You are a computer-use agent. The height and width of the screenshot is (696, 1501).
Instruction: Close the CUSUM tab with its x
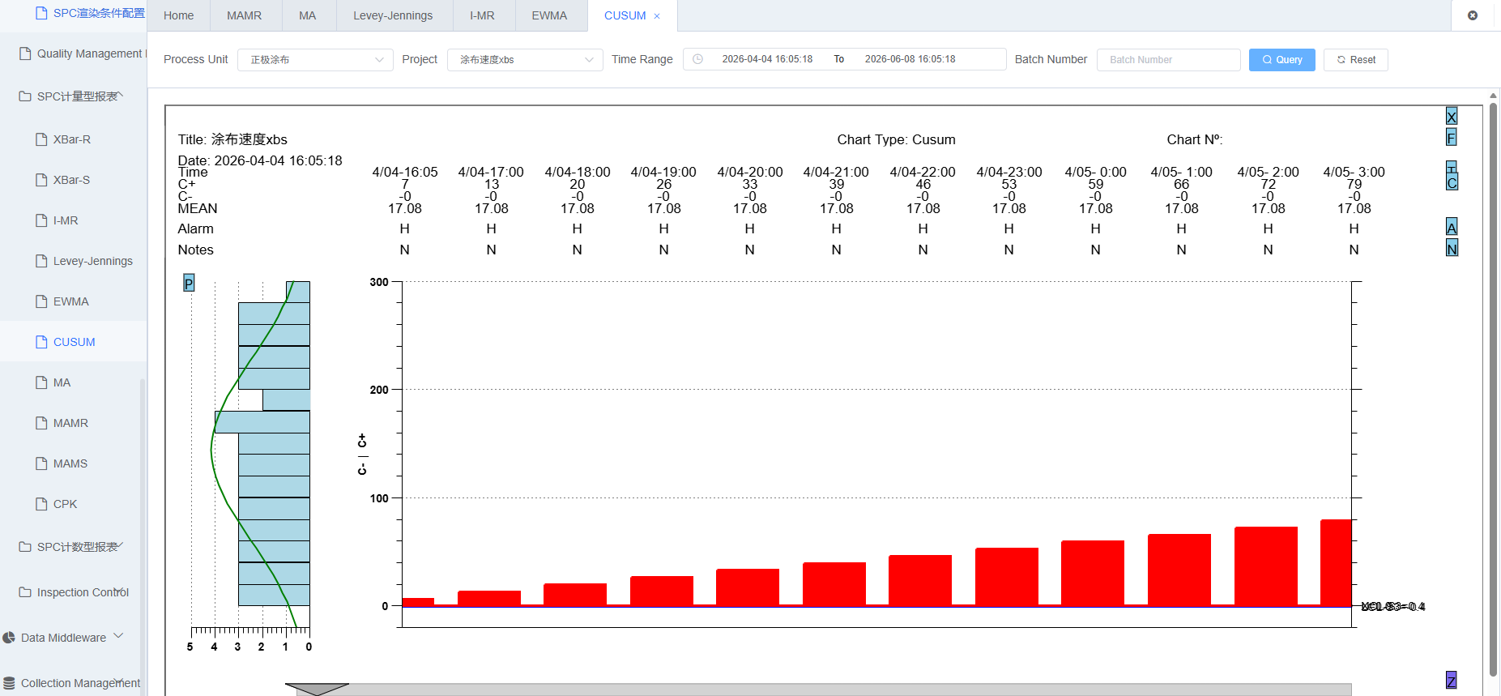coord(657,16)
